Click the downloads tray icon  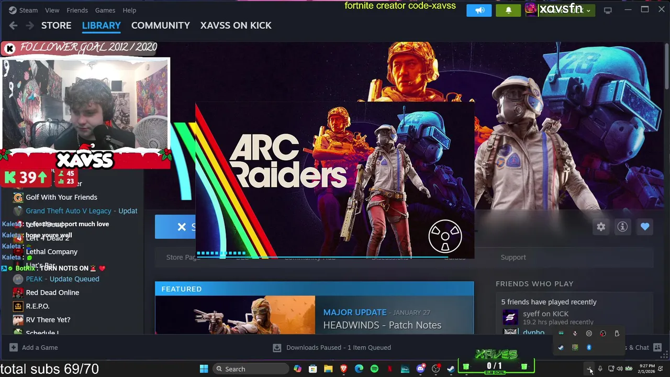click(277, 348)
